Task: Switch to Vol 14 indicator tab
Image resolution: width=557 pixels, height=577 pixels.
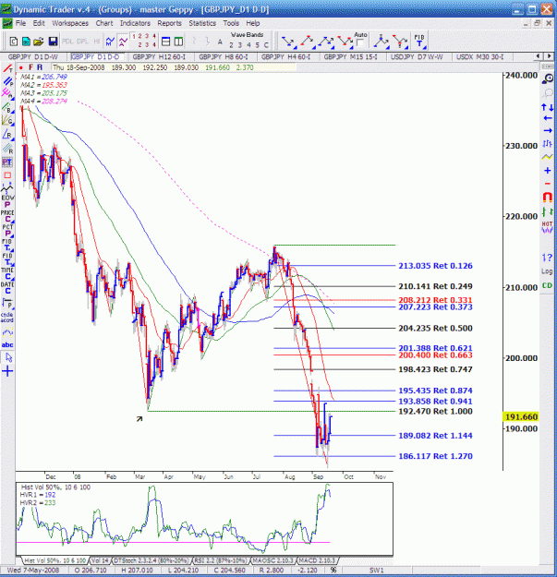Action: tap(100, 560)
